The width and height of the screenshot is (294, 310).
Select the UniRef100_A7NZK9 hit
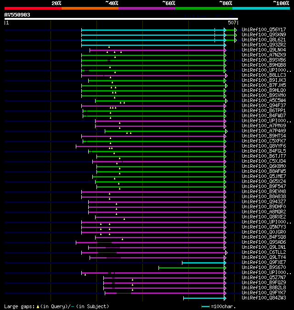tap(264, 55)
